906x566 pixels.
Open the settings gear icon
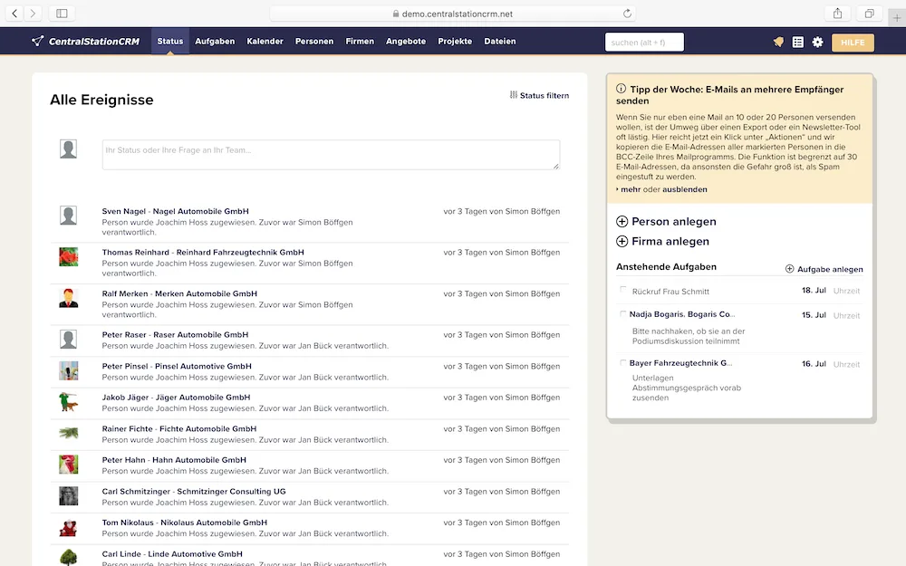point(817,42)
